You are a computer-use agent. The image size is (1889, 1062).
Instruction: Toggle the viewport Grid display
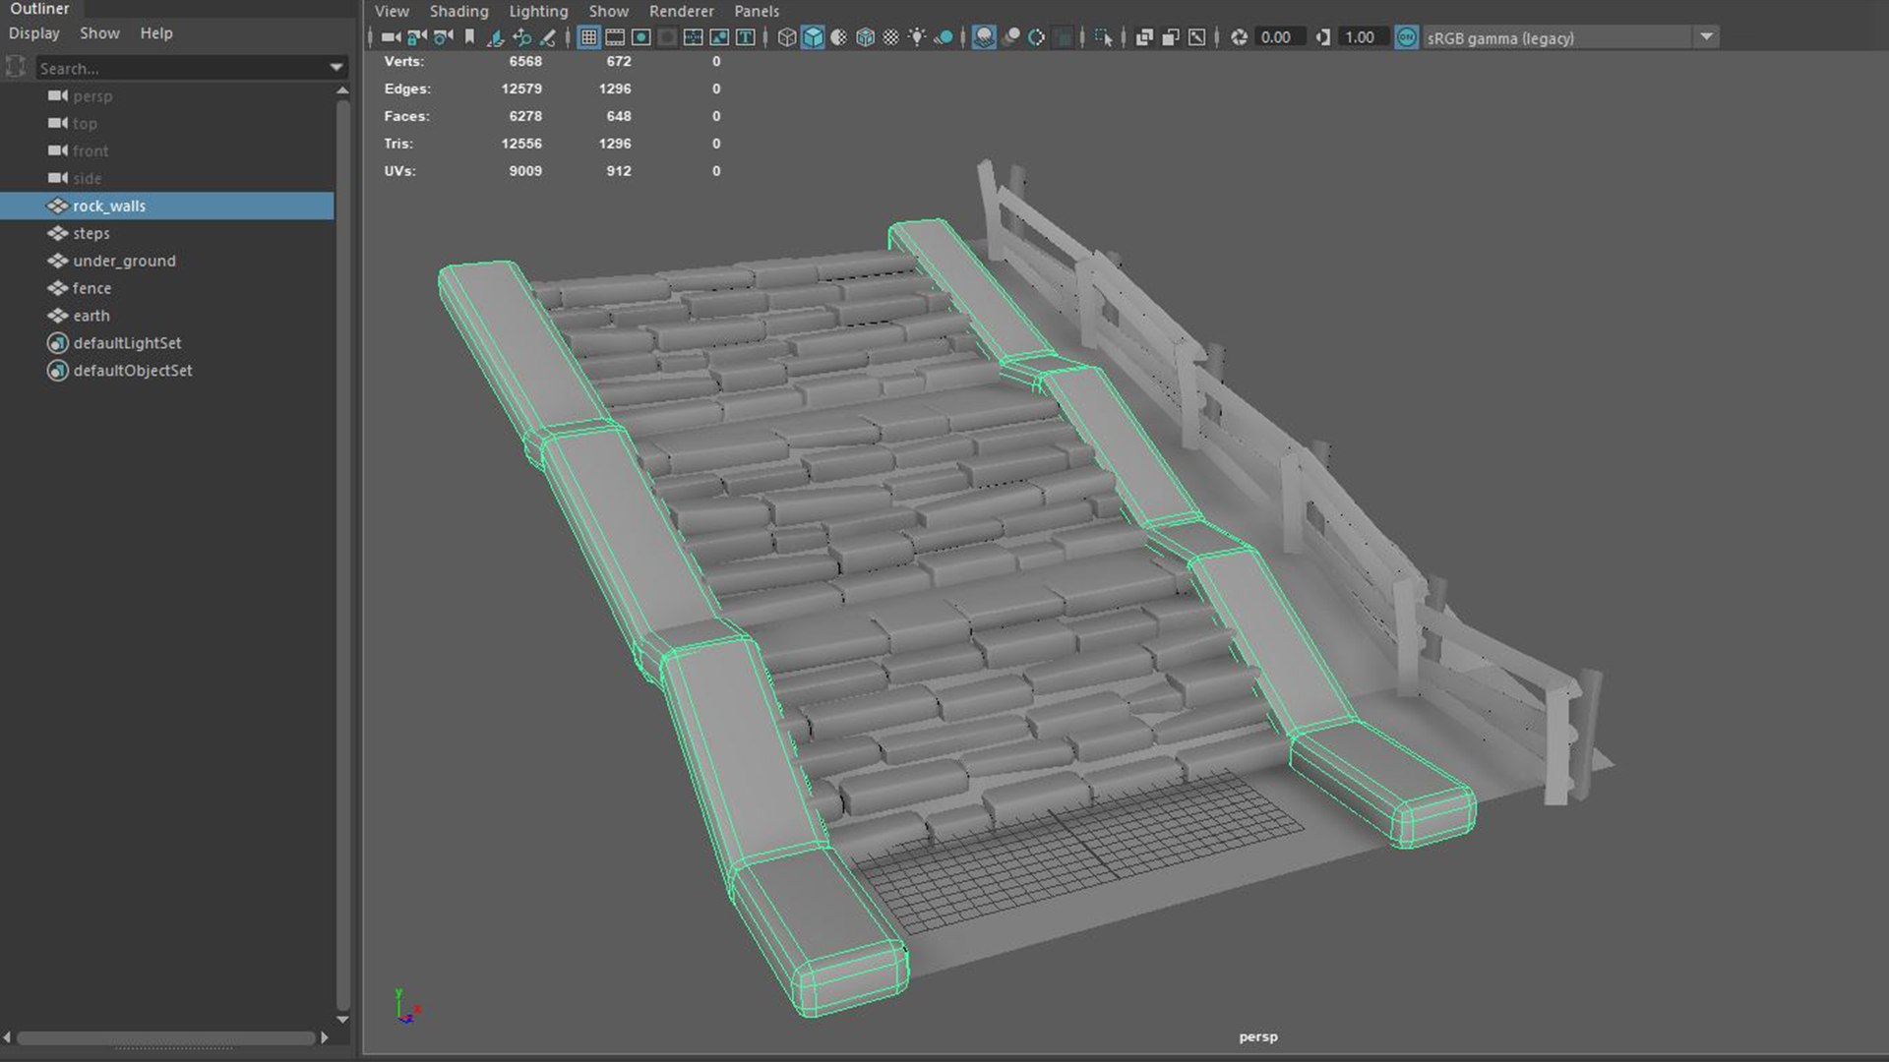tap(588, 37)
